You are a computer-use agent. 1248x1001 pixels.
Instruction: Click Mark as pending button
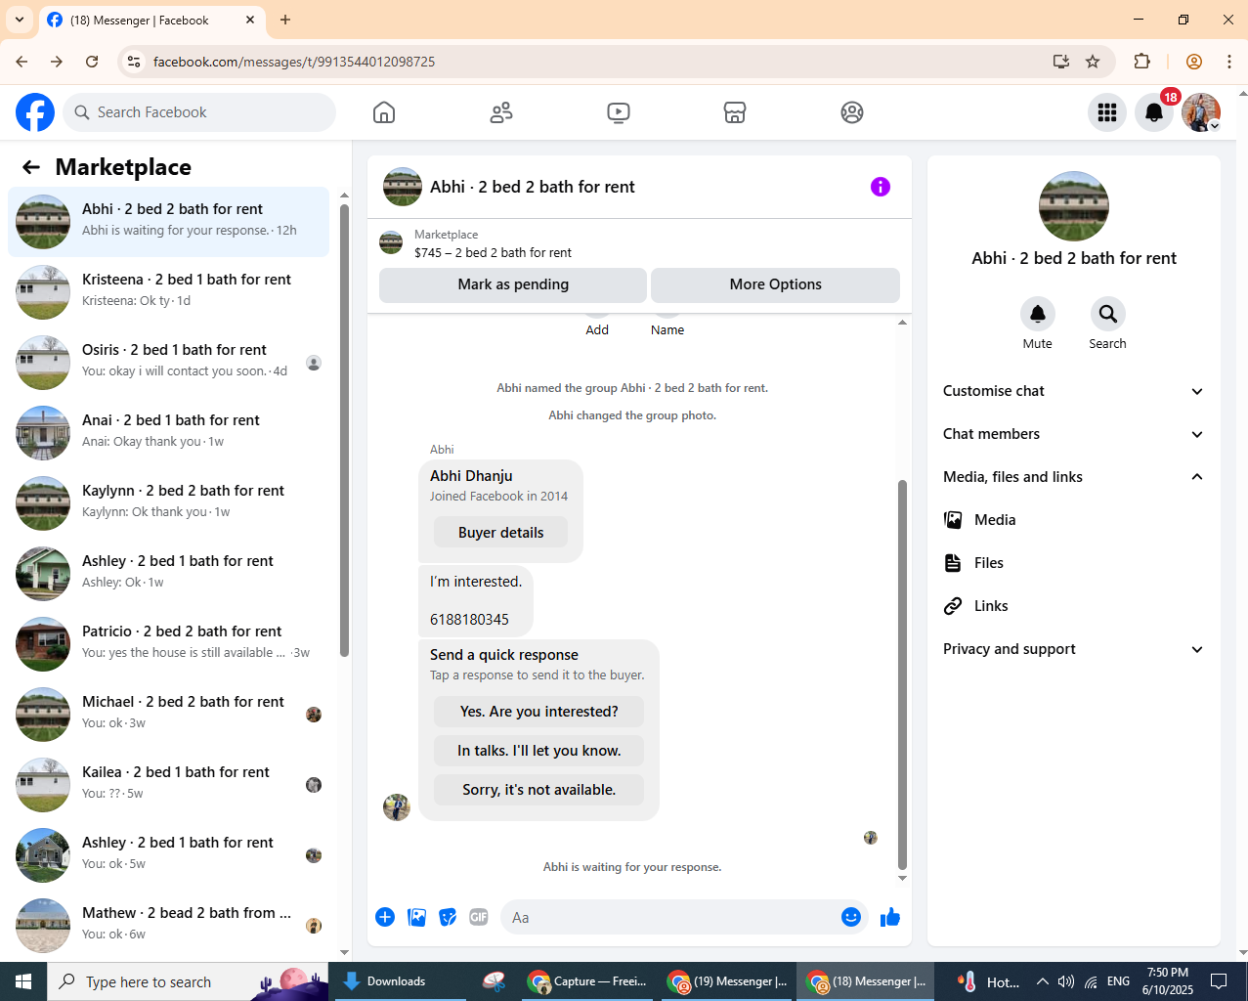(513, 284)
